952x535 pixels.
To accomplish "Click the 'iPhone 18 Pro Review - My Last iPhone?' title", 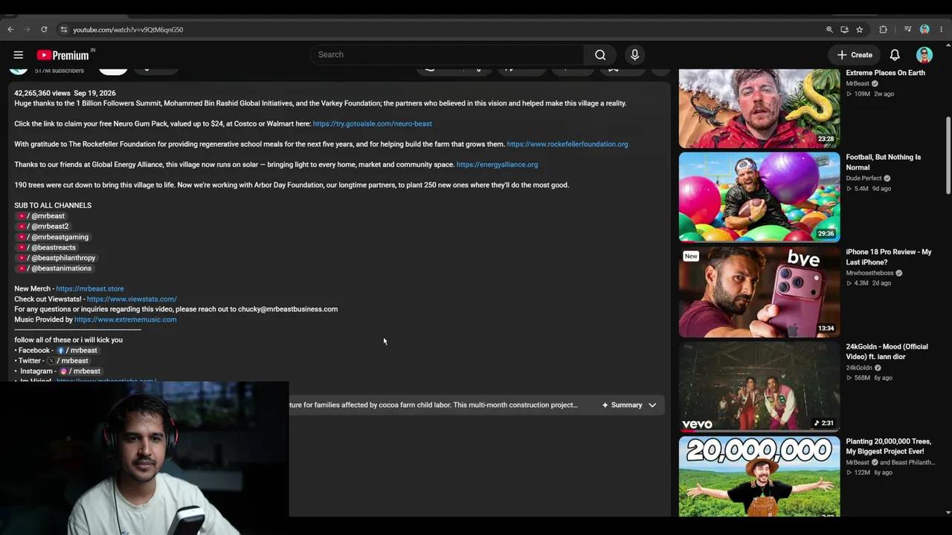I will (889, 257).
